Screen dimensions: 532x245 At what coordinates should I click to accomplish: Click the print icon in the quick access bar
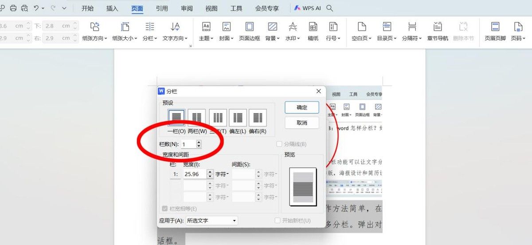13,8
